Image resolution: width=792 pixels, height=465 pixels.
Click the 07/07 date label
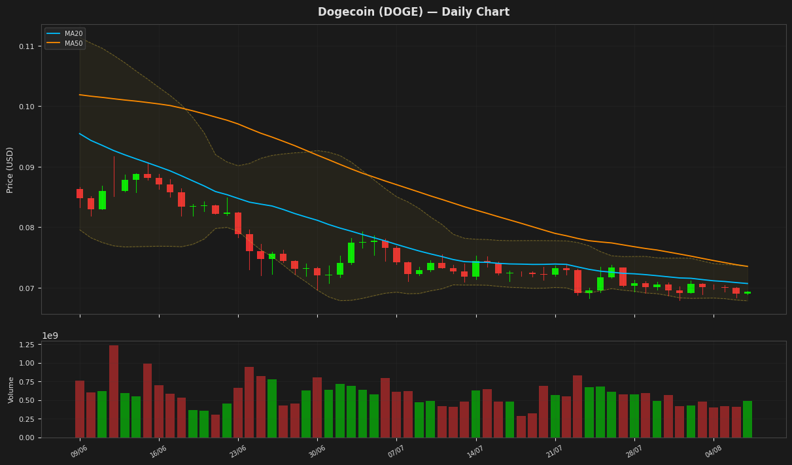point(395,451)
